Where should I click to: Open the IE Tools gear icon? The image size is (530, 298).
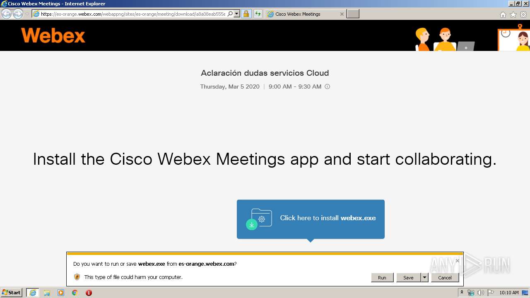point(523,14)
